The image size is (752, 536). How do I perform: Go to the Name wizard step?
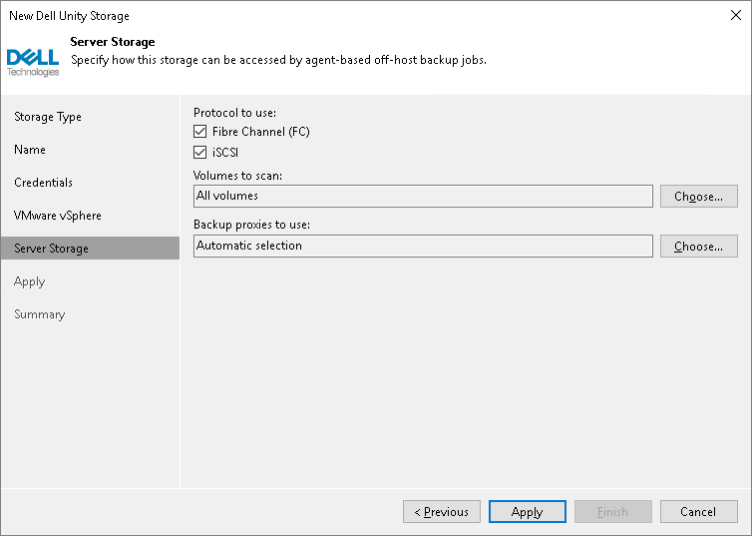click(x=30, y=150)
